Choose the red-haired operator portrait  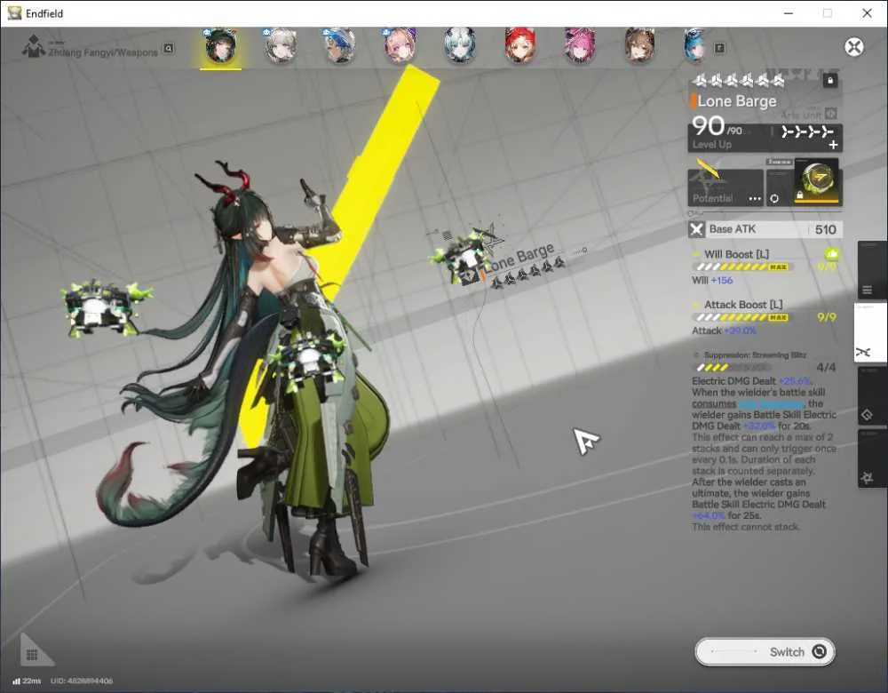(519, 46)
